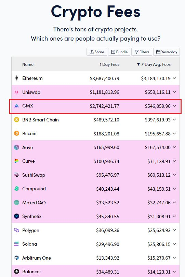
Task: Click the BNB Smart Chain name
Action: click(x=40, y=120)
